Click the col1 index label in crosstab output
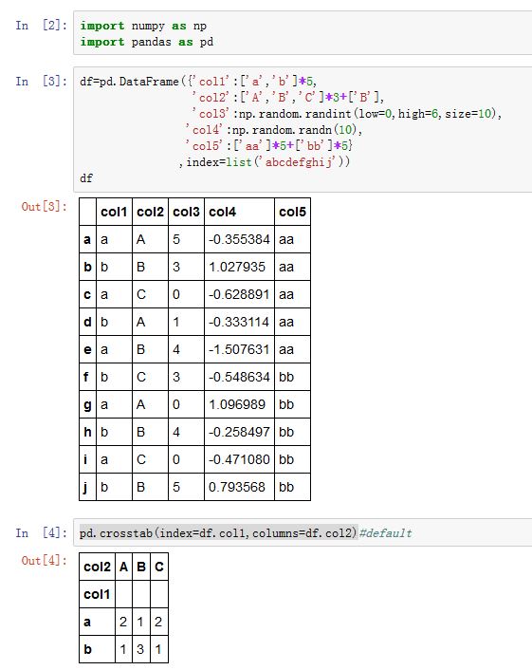This screenshot has height=670, width=532. tap(97, 594)
